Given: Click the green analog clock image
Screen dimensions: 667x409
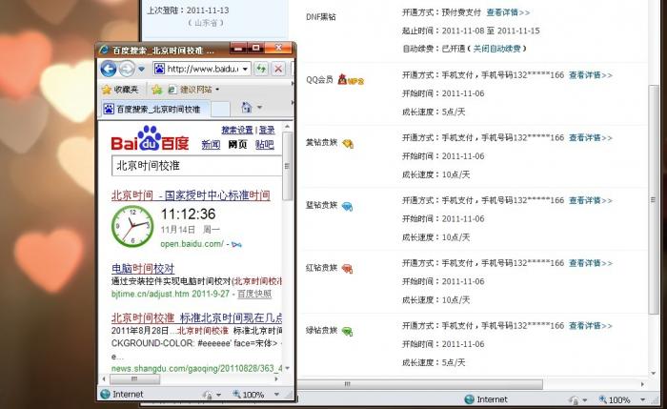Looking at the screenshot, I should point(132,226).
